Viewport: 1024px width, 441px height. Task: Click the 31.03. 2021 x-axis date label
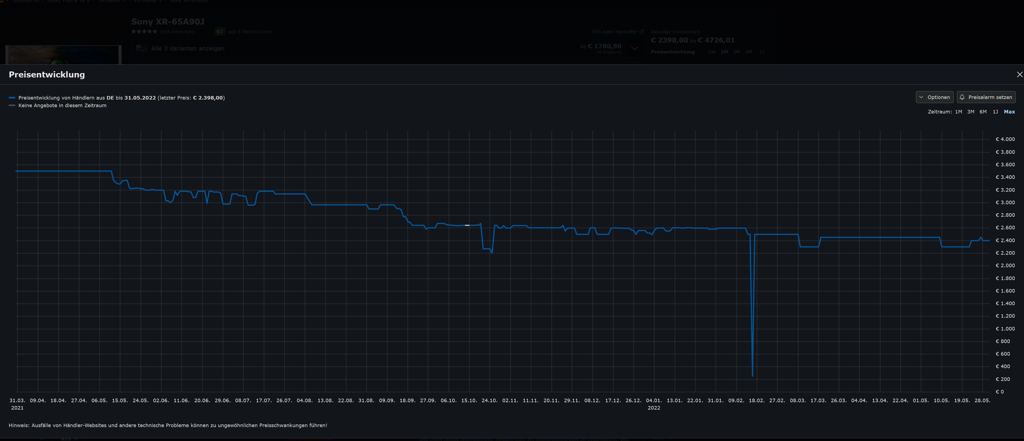(17, 404)
